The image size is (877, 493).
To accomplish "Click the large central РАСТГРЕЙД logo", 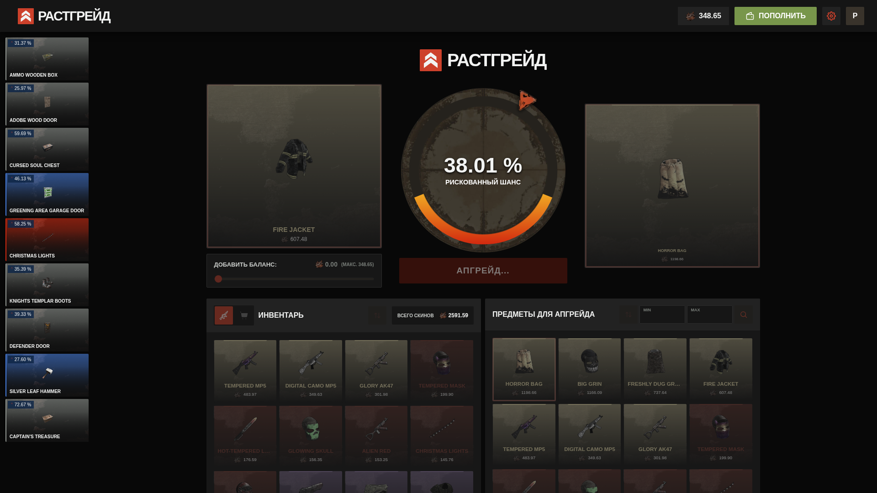I will coord(483,60).
